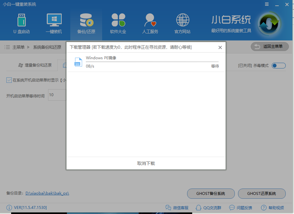Uncheck the boot menu display checkbox
The image size is (294, 214).
click(x=9, y=80)
